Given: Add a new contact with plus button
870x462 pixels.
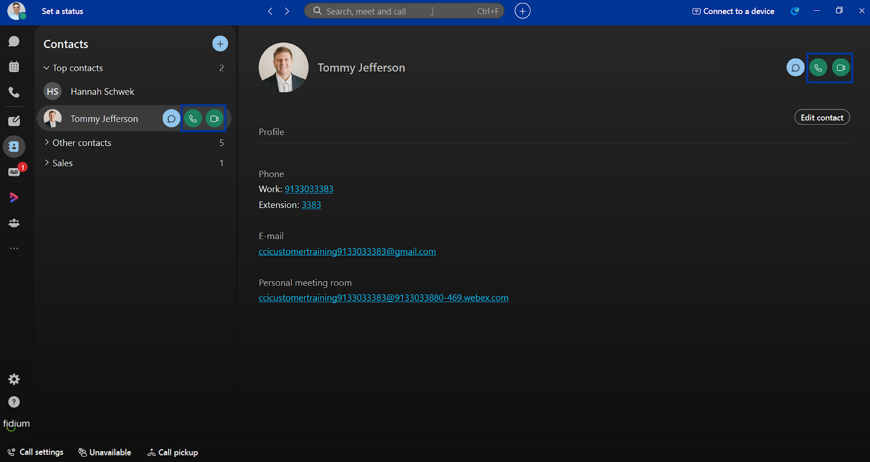Looking at the screenshot, I should tap(220, 43).
